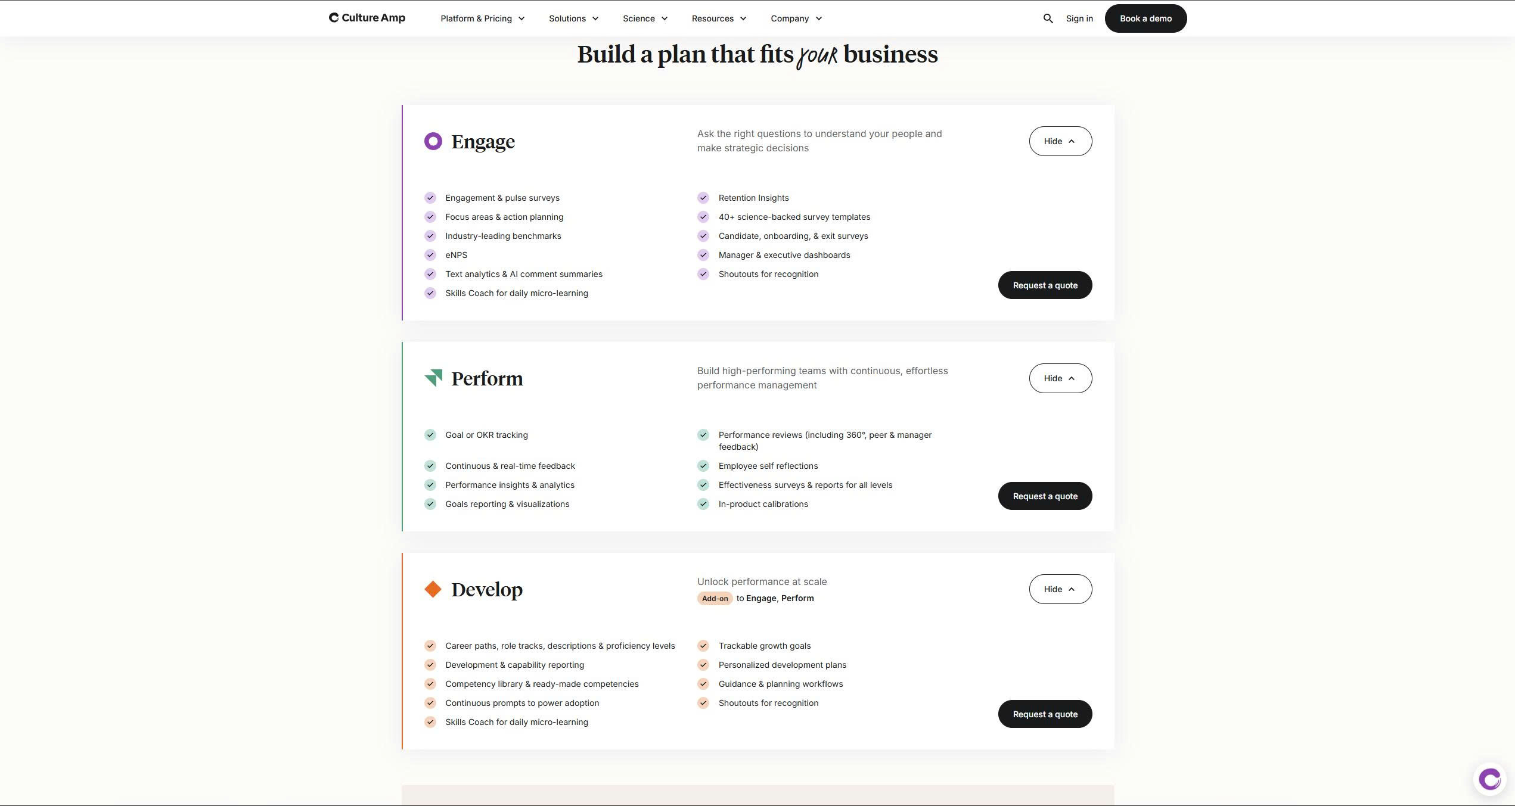Toggle the checkmark for Shoutouts for recognition
This screenshot has height=806, width=1515.
point(703,274)
